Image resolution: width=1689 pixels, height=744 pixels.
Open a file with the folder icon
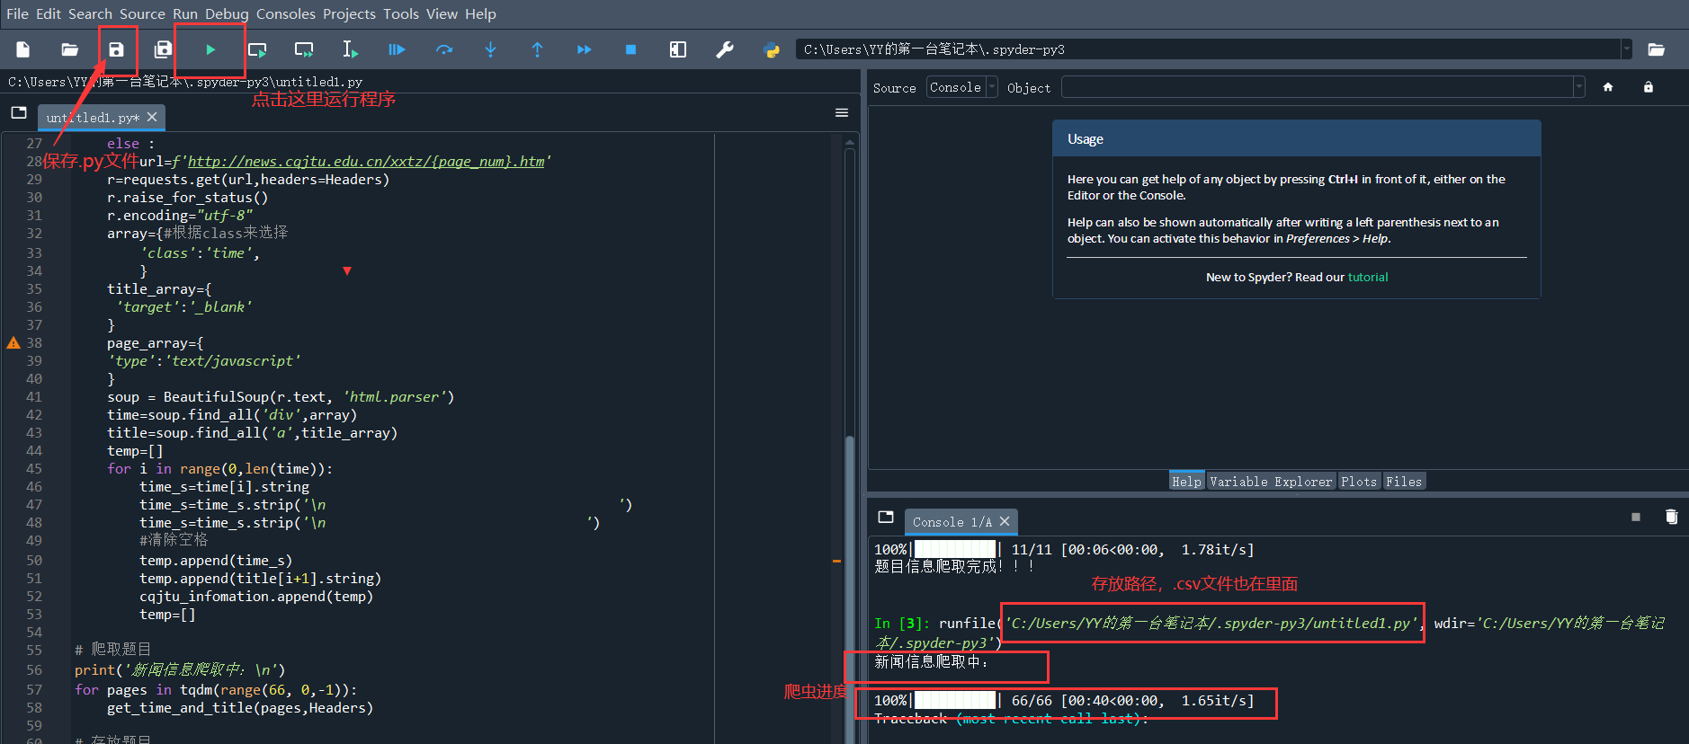(70, 49)
